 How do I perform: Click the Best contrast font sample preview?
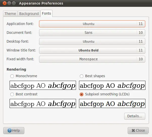click(43, 103)
